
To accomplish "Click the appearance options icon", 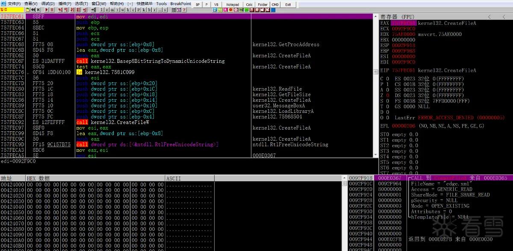I will coord(179,9).
